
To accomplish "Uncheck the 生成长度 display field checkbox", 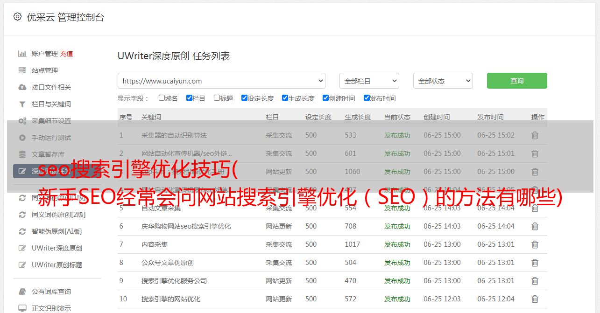I will (285, 98).
